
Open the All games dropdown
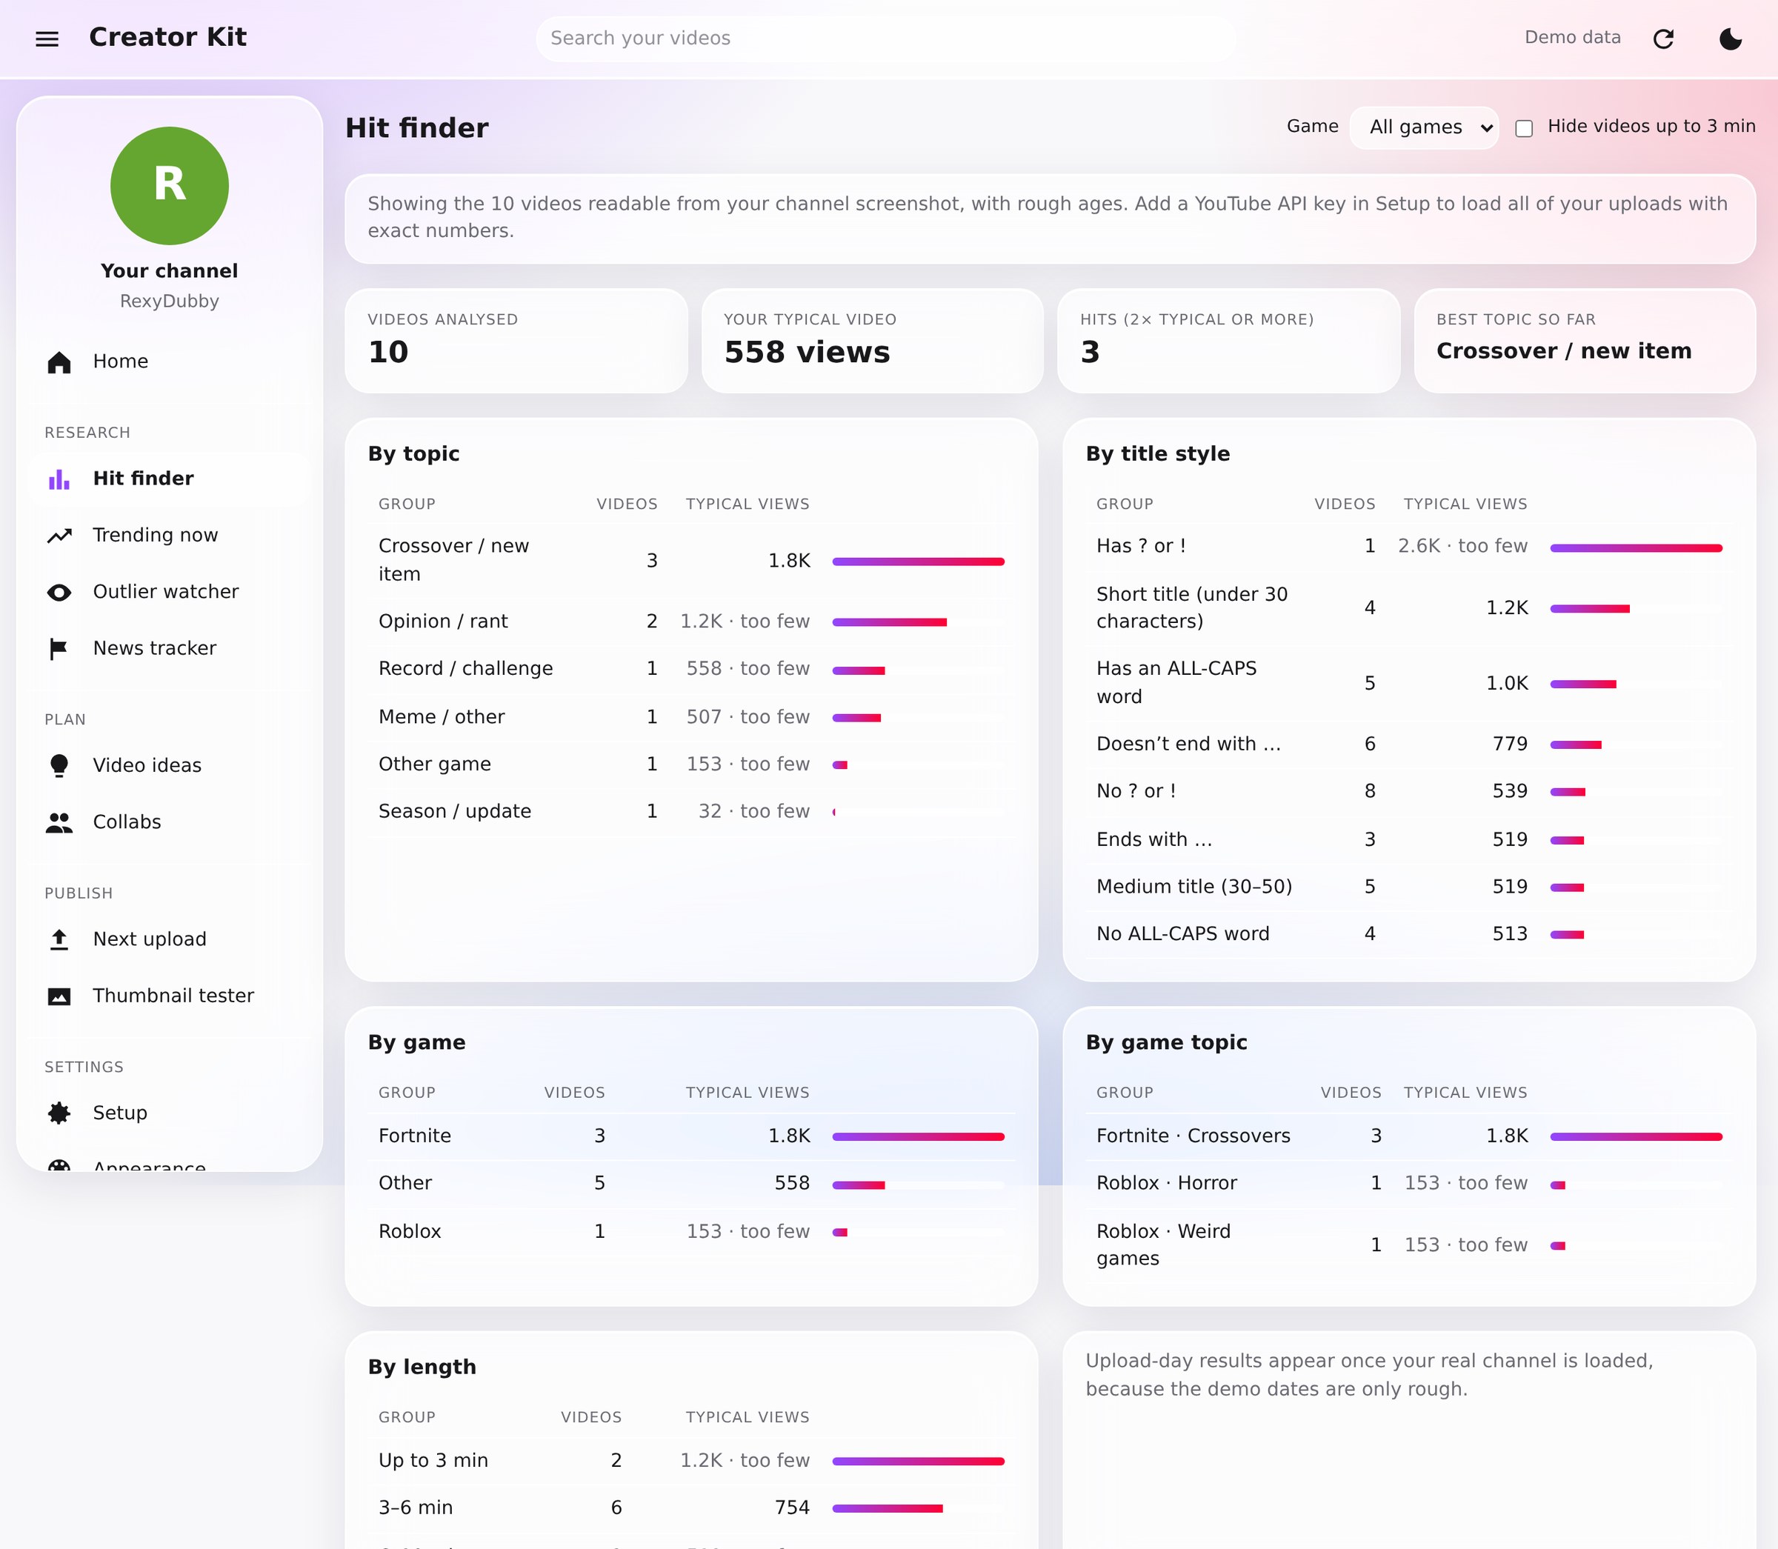click(1424, 127)
